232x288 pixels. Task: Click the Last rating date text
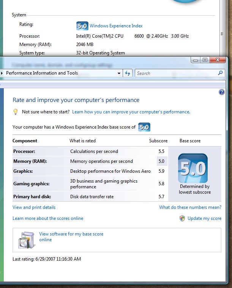pos(47,259)
